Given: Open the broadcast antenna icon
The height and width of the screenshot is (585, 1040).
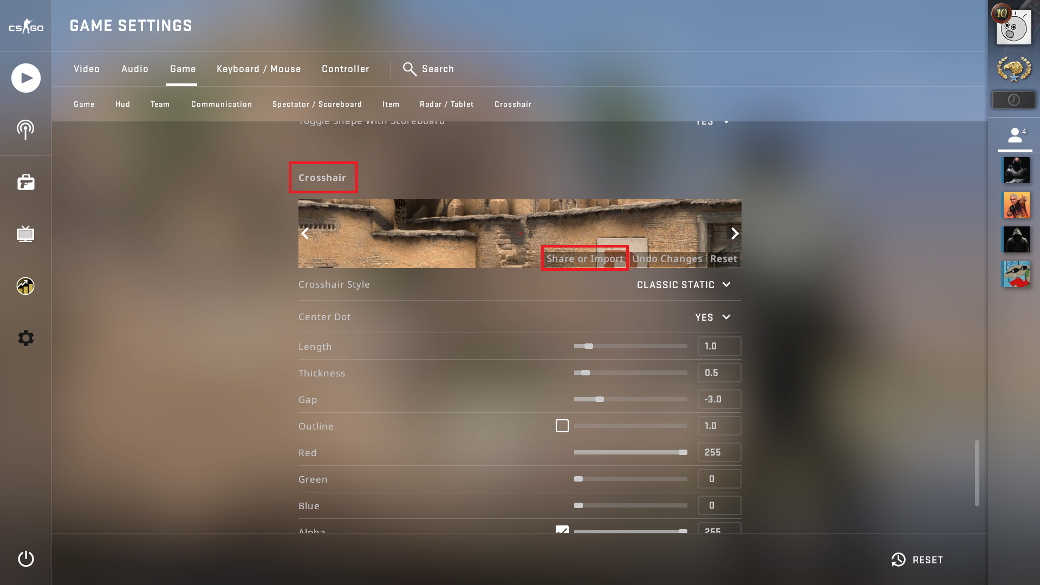Looking at the screenshot, I should click(x=25, y=130).
